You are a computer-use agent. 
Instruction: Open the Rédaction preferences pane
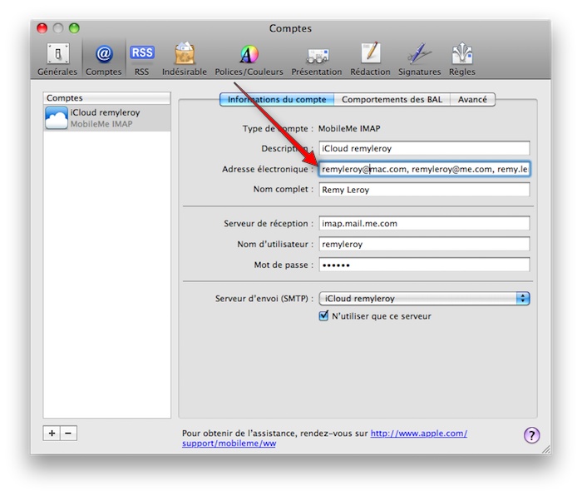[x=371, y=59]
